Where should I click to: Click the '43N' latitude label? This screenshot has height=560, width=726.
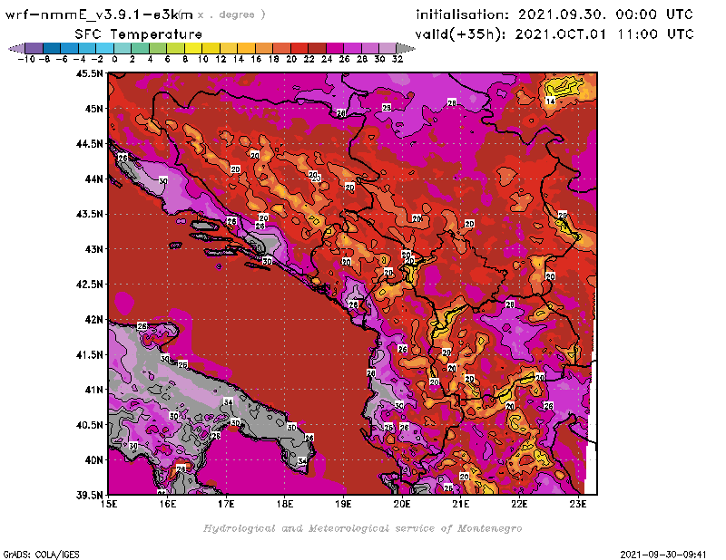pos(93,249)
